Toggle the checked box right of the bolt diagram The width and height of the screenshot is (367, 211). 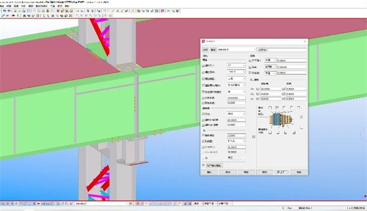(302, 117)
